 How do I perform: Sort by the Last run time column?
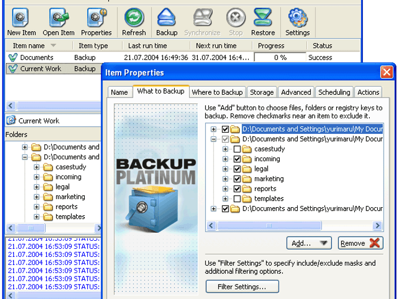tap(156, 46)
